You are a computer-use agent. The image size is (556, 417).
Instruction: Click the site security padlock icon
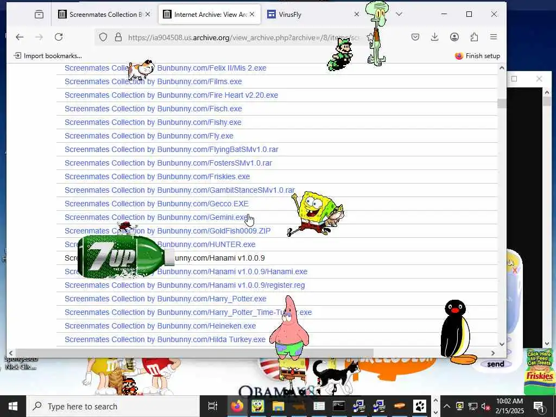[x=118, y=37]
